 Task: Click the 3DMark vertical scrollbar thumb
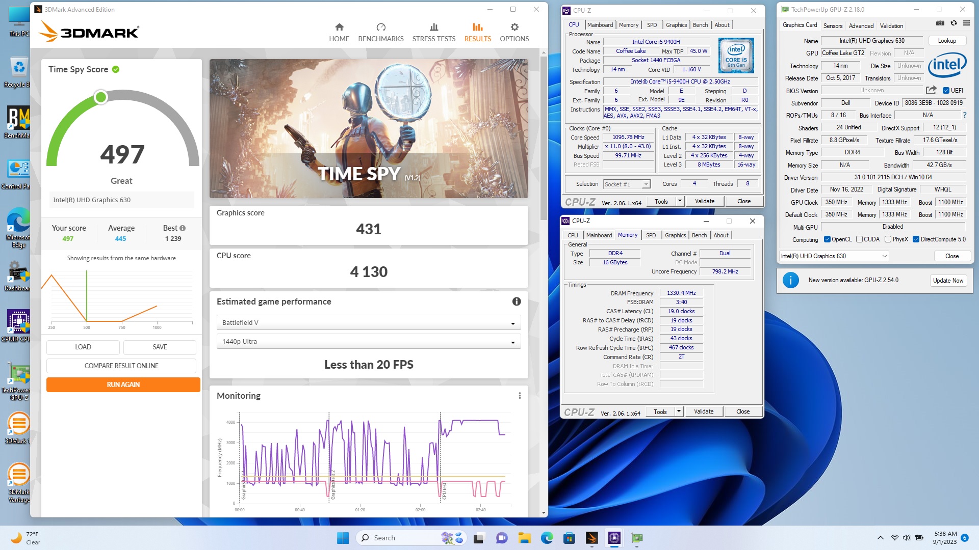(x=544, y=137)
